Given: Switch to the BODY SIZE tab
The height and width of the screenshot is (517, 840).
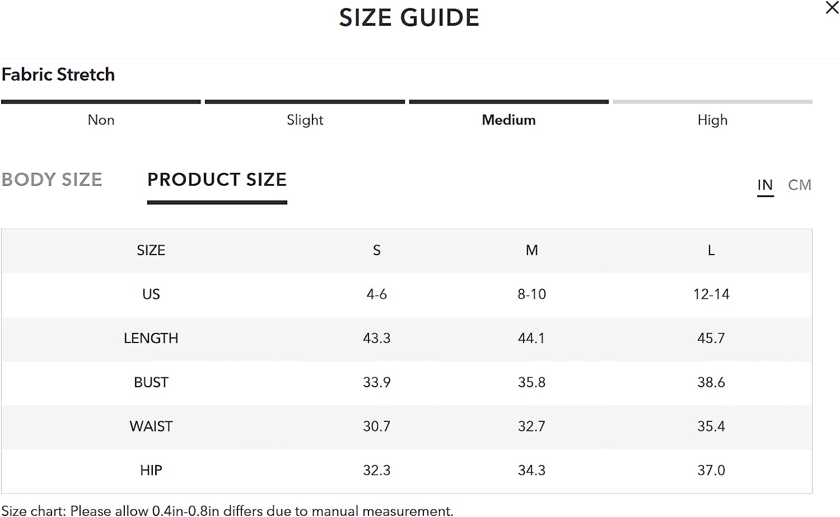Looking at the screenshot, I should coord(52,180).
